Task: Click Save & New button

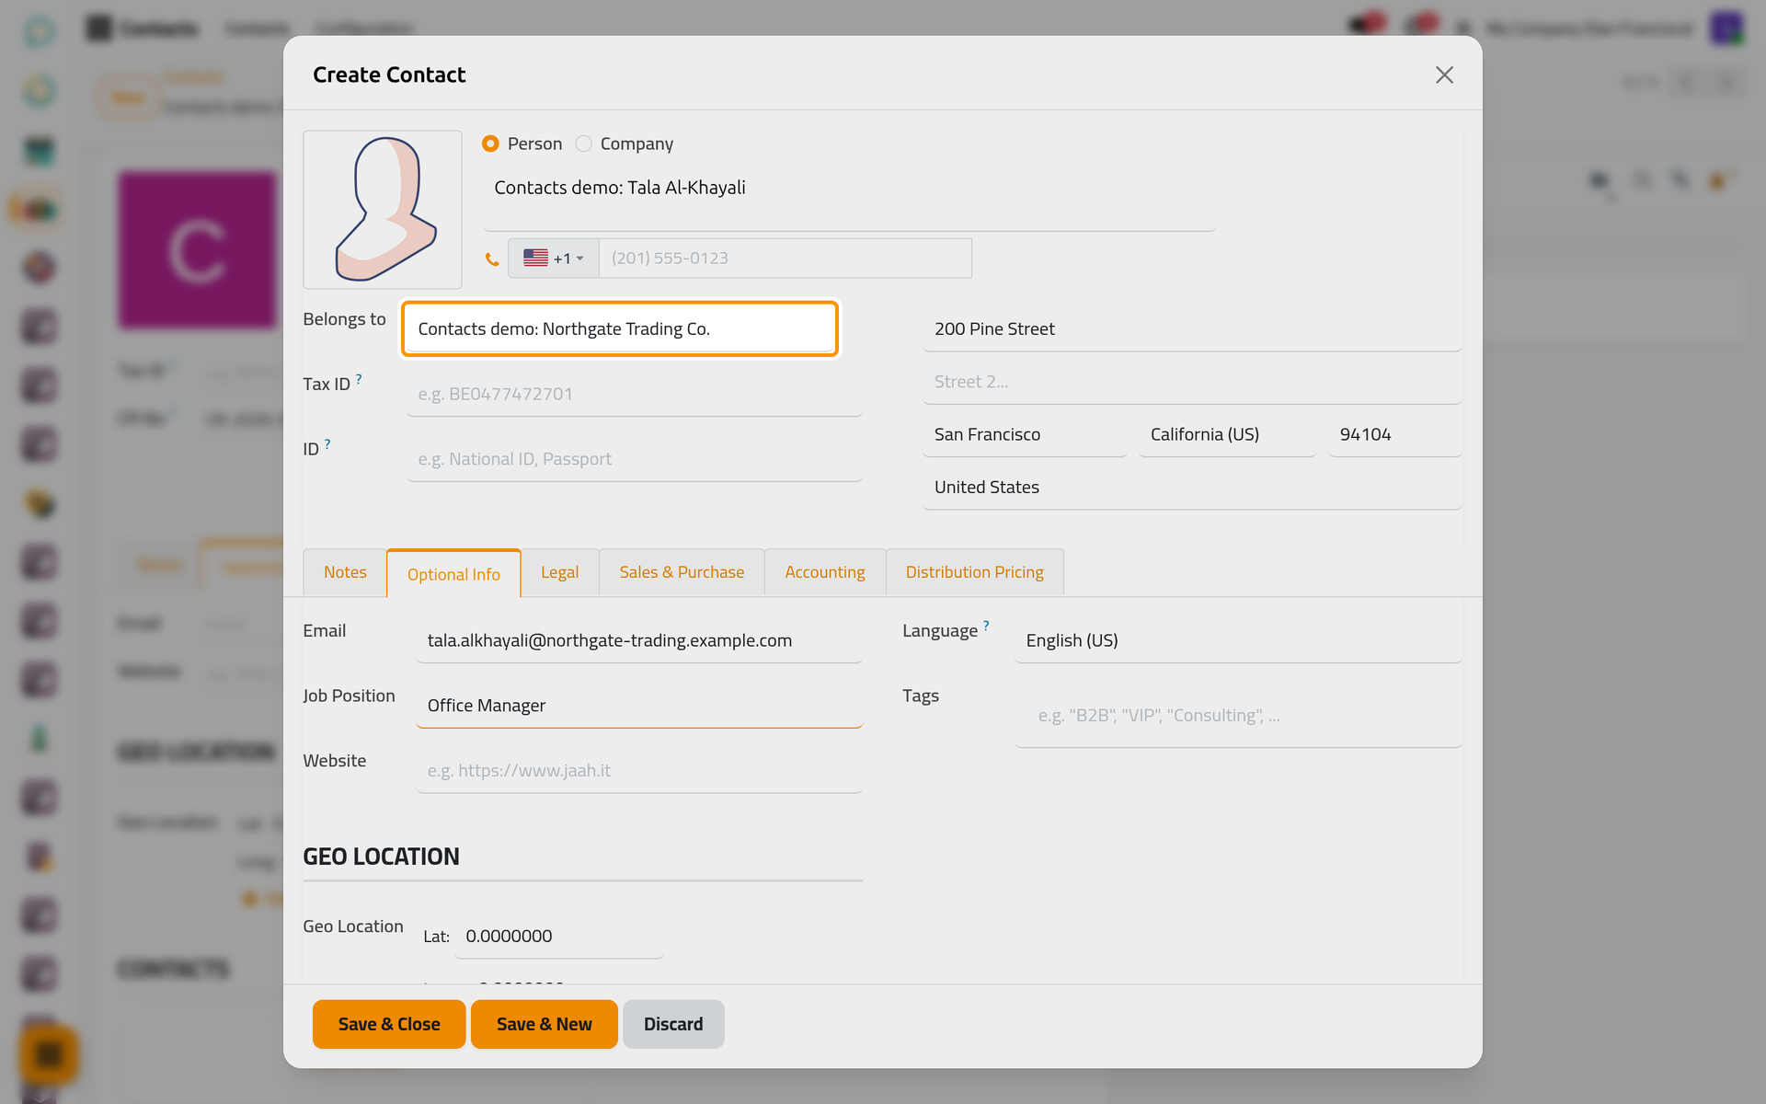Action: [x=545, y=1024]
